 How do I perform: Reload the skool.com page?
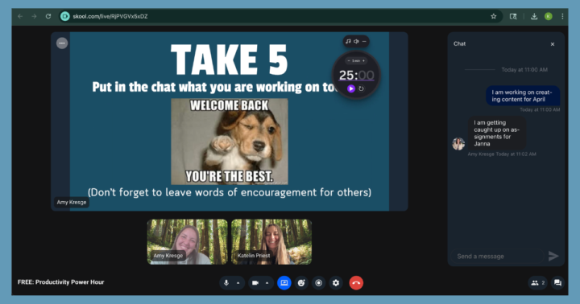[x=48, y=16]
